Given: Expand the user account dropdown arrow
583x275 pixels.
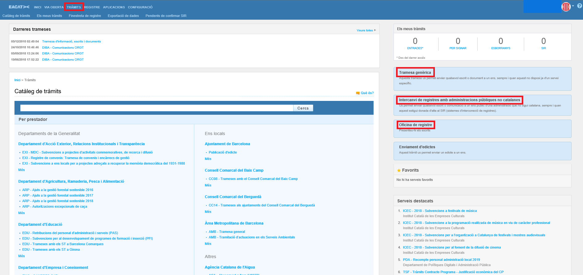Looking at the screenshot, I should click(x=573, y=6).
